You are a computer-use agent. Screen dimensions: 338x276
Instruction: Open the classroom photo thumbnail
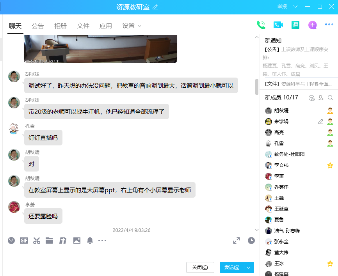[100, 48]
